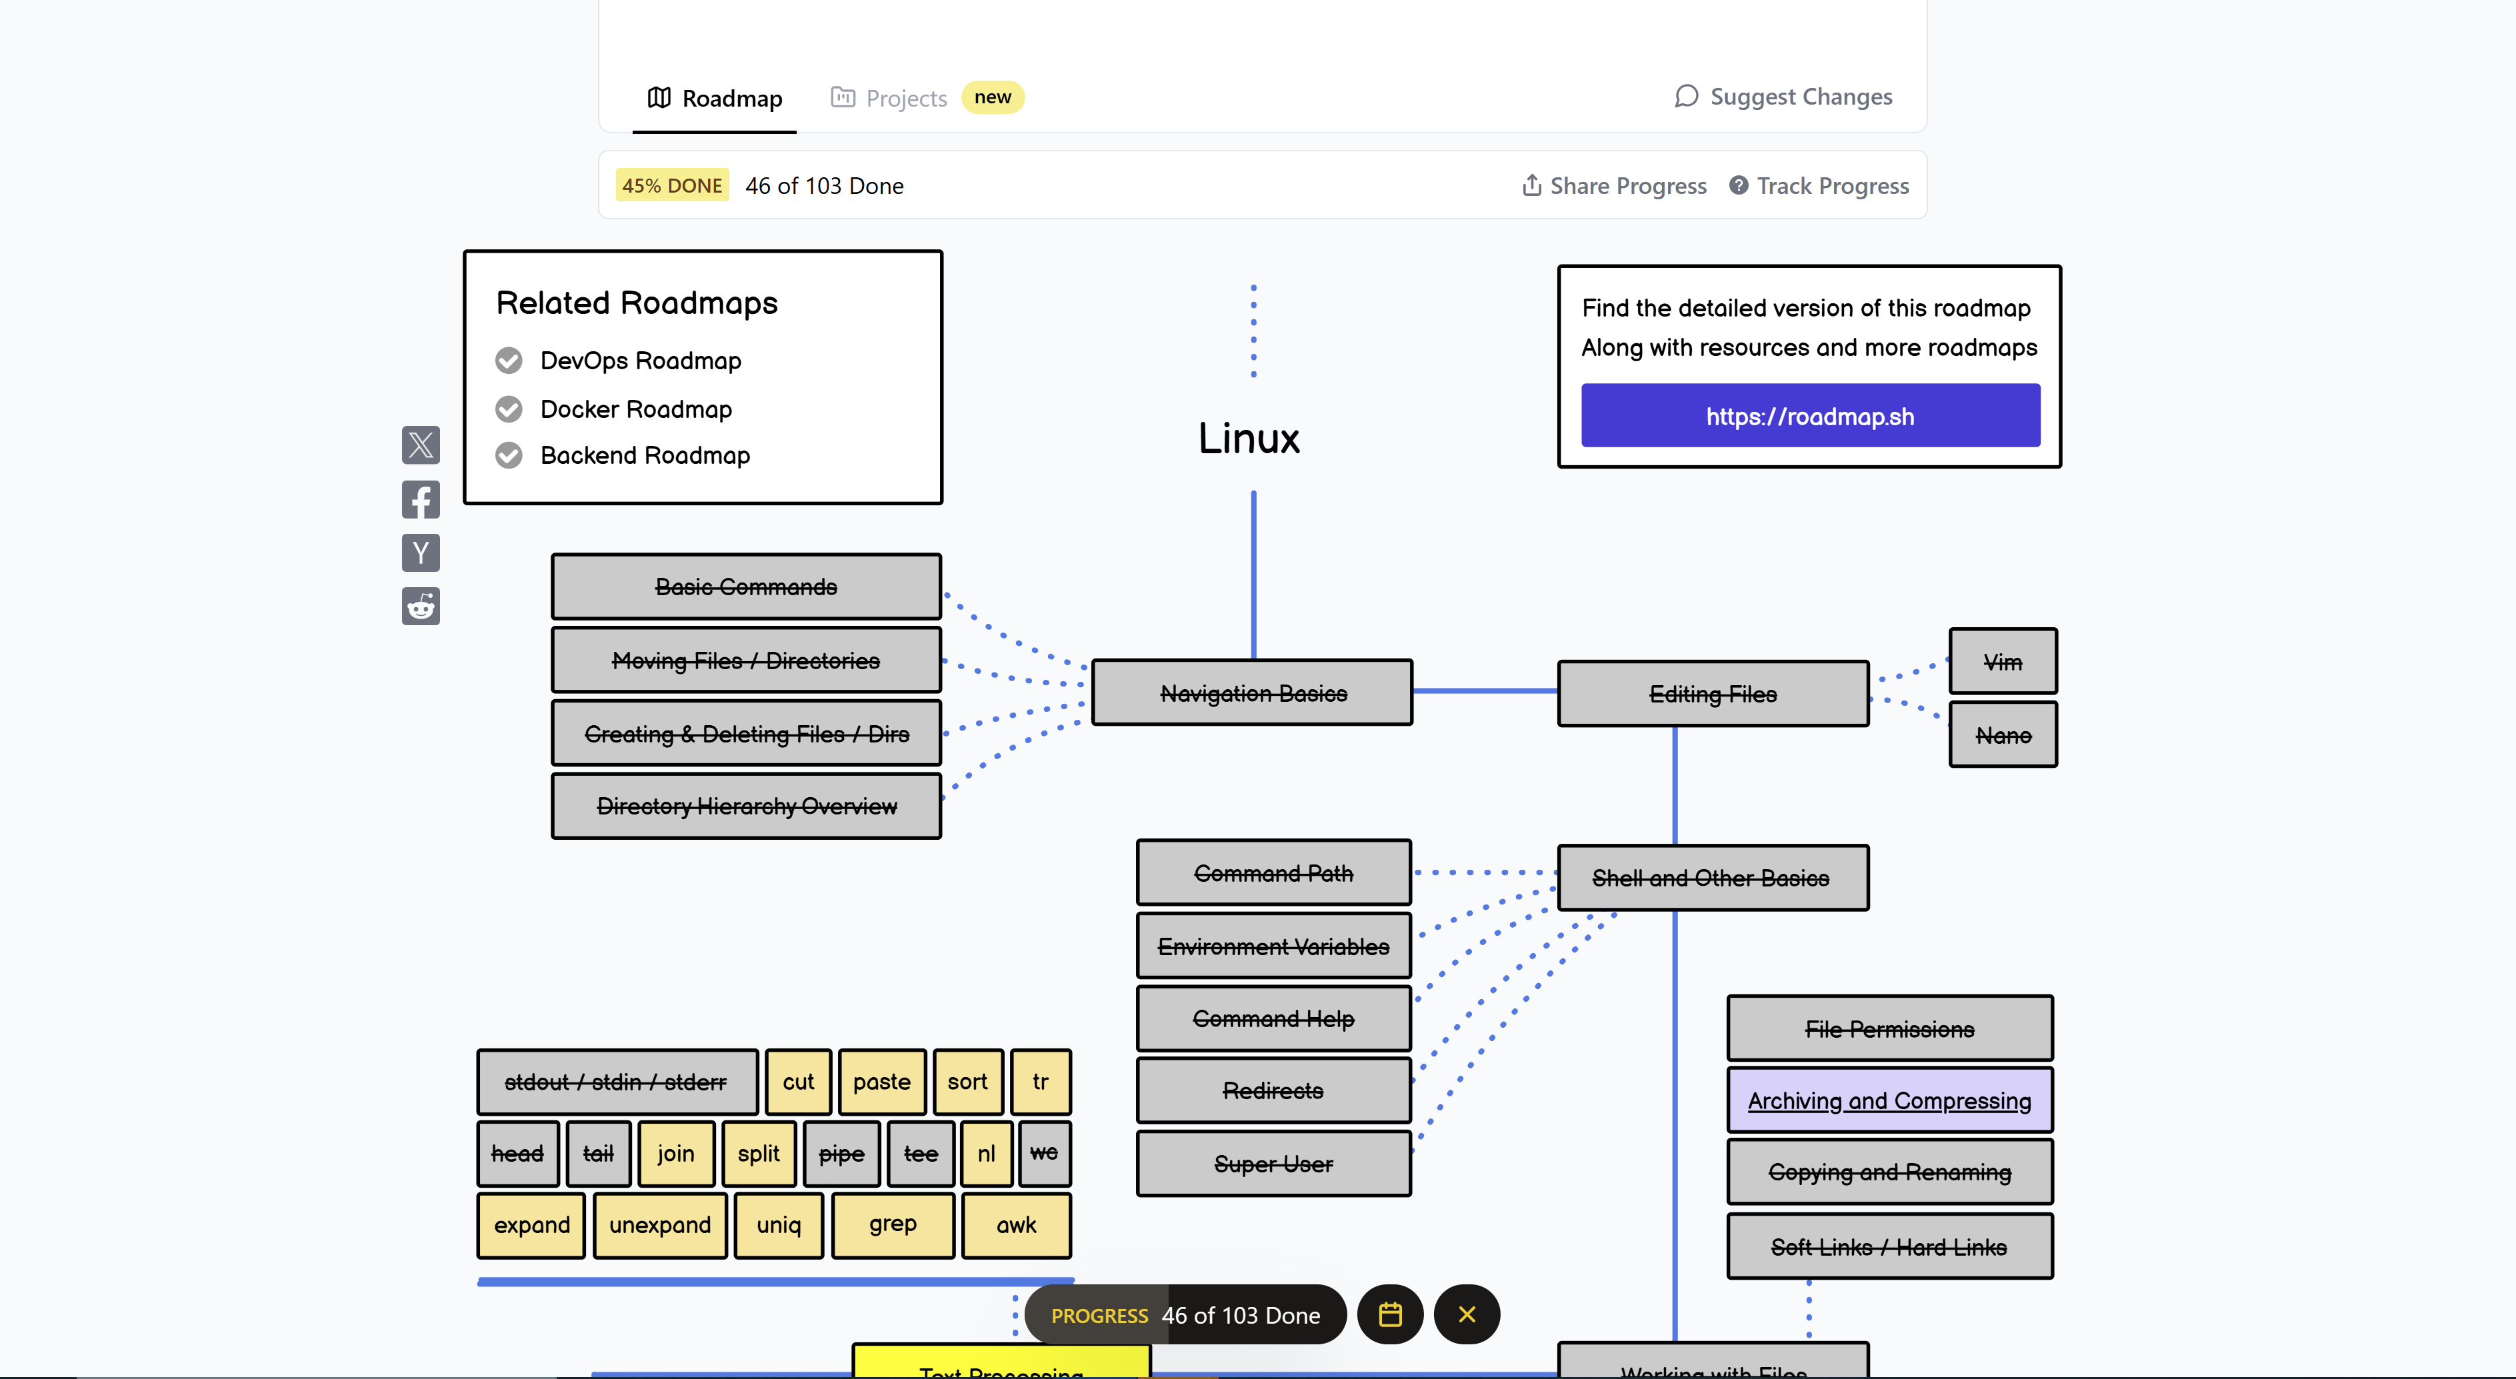Click the Reddit share icon
The height and width of the screenshot is (1379, 2516).
click(420, 607)
